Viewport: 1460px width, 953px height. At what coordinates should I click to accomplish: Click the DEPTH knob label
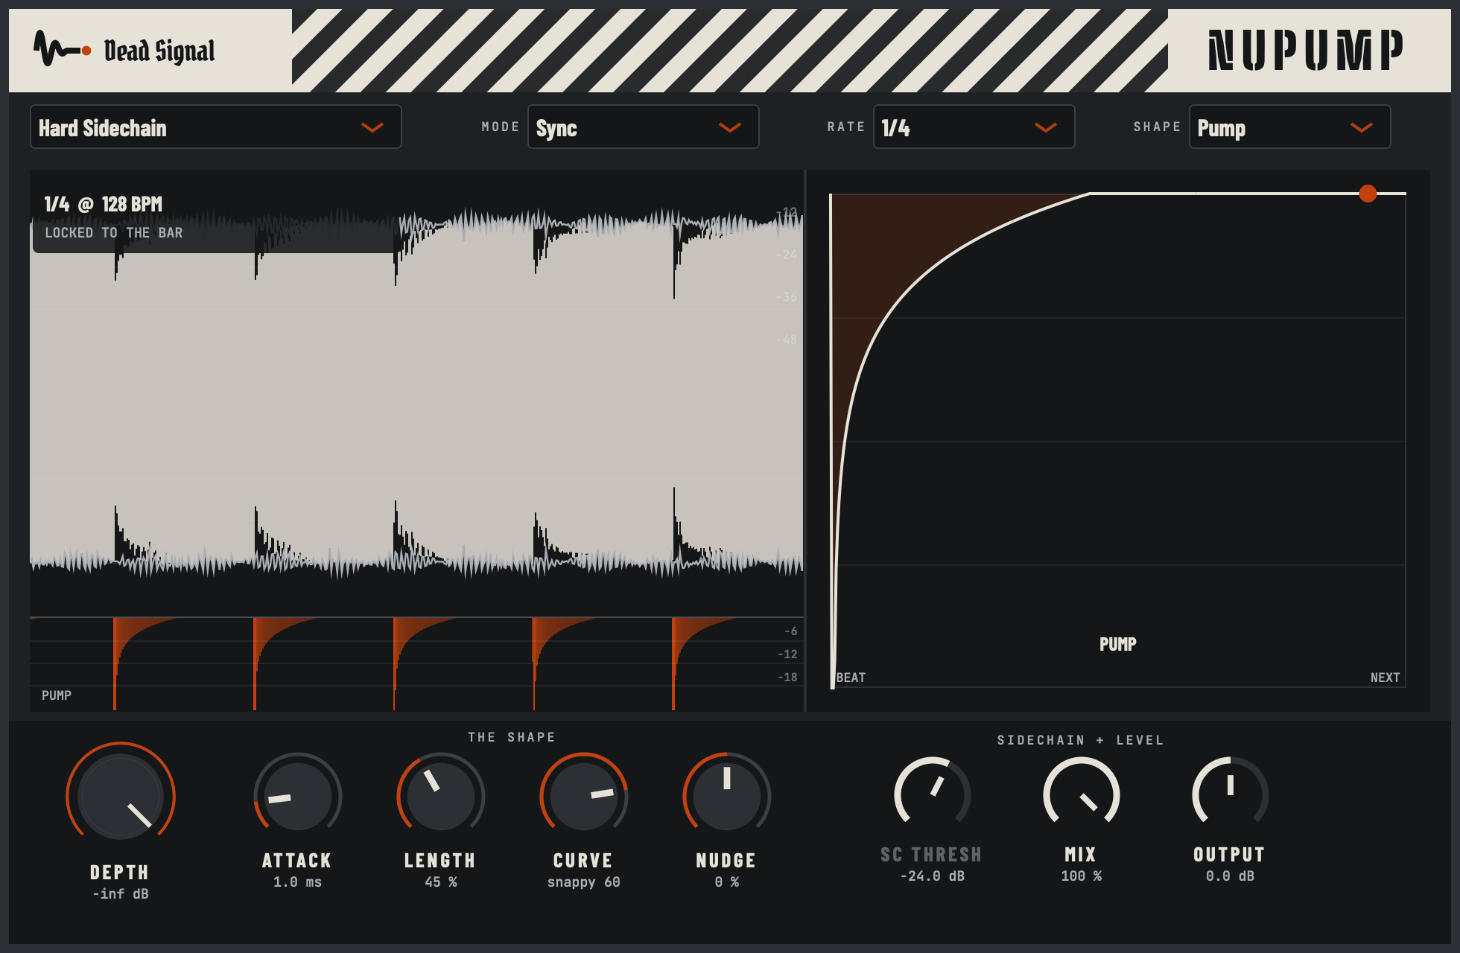pos(119,872)
